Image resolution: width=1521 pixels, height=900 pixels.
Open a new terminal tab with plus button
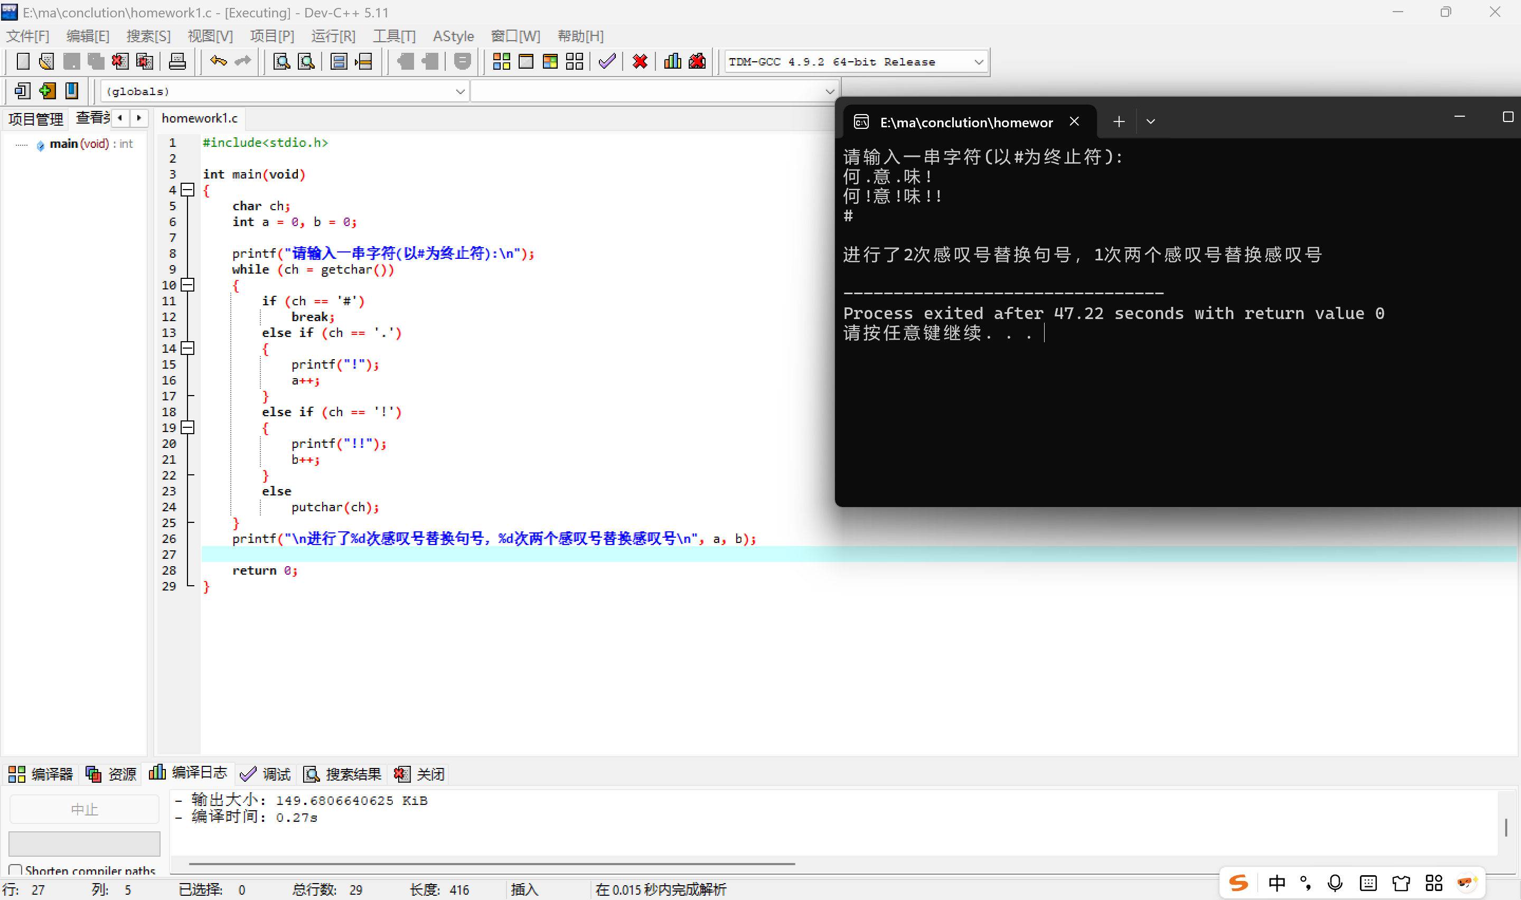point(1119,122)
